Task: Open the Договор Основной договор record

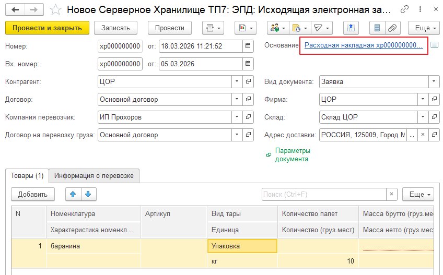Action: (x=248, y=99)
